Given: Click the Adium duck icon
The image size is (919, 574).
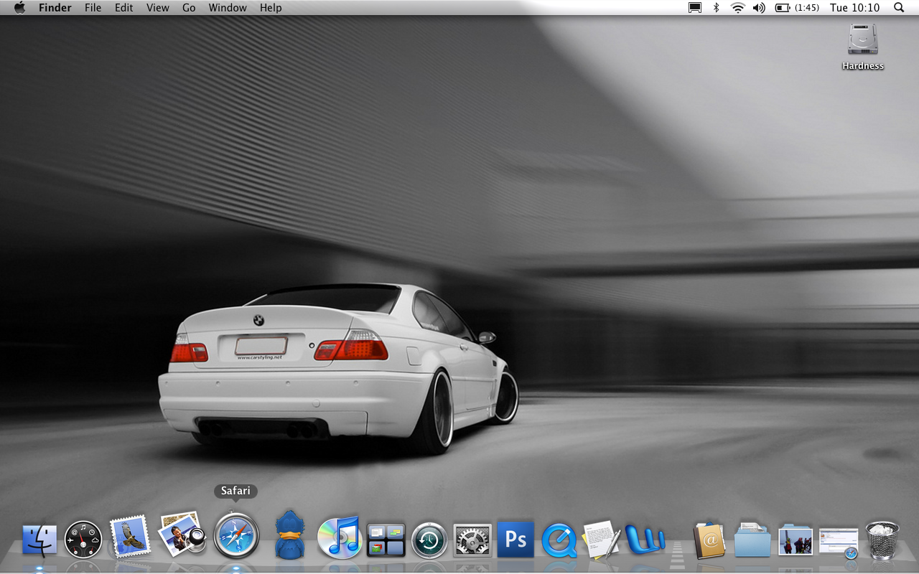Looking at the screenshot, I should (289, 535).
